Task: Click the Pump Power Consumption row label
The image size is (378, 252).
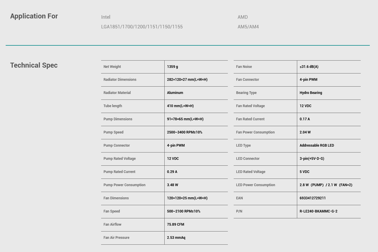Action: [124, 185]
